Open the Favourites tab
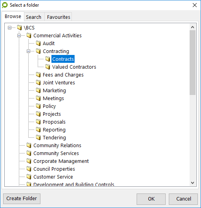 (x=58, y=17)
